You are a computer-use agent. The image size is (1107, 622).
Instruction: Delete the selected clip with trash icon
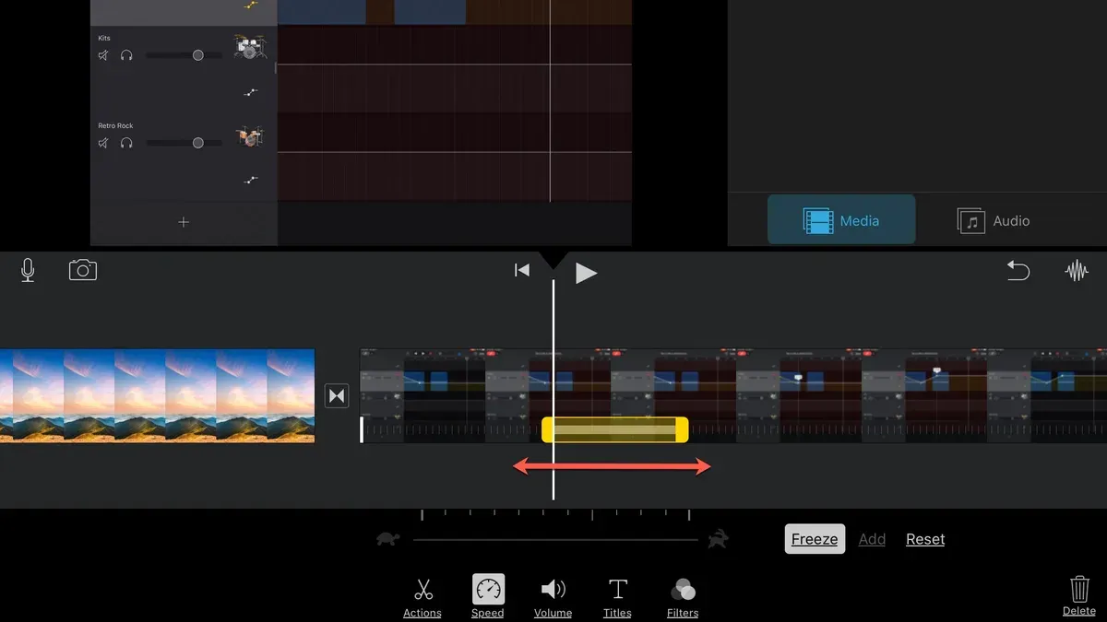1079,595
